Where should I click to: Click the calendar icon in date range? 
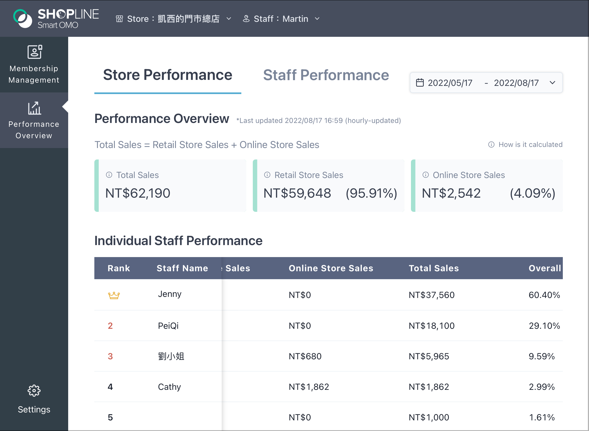click(420, 83)
